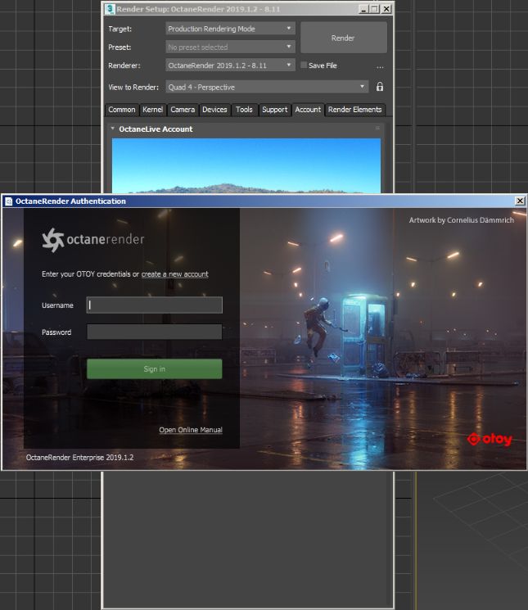The height and width of the screenshot is (610, 528).
Task: Toggle the lock icon beside View to Render
Action: click(x=379, y=87)
